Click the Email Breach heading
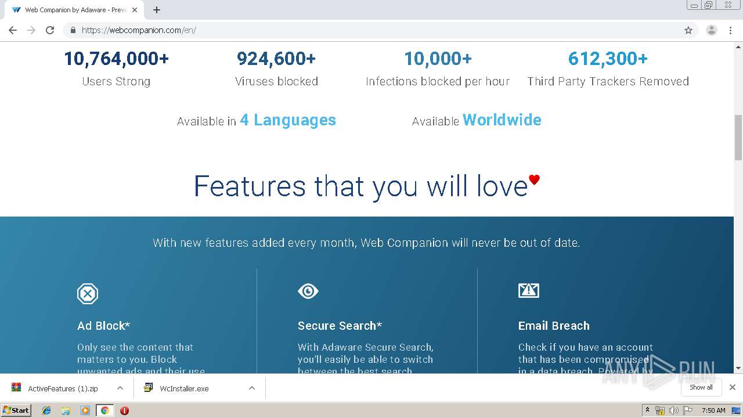 pyautogui.click(x=554, y=326)
